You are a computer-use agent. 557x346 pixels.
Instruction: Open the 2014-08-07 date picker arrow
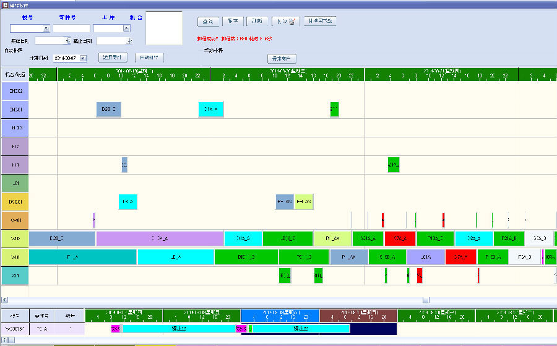(x=83, y=58)
